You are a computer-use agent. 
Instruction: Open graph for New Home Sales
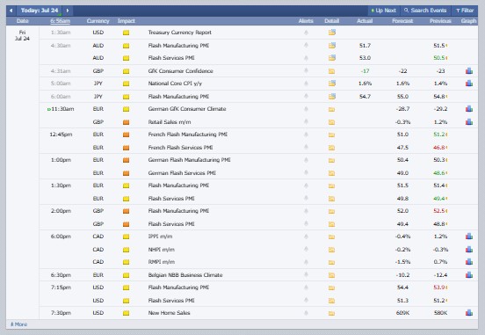pyautogui.click(x=469, y=313)
